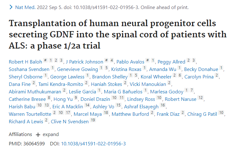The height and width of the screenshot is (150, 241).
Task: Click affiliation 9 beside Hong Yu
Action: click(x=76, y=98)
